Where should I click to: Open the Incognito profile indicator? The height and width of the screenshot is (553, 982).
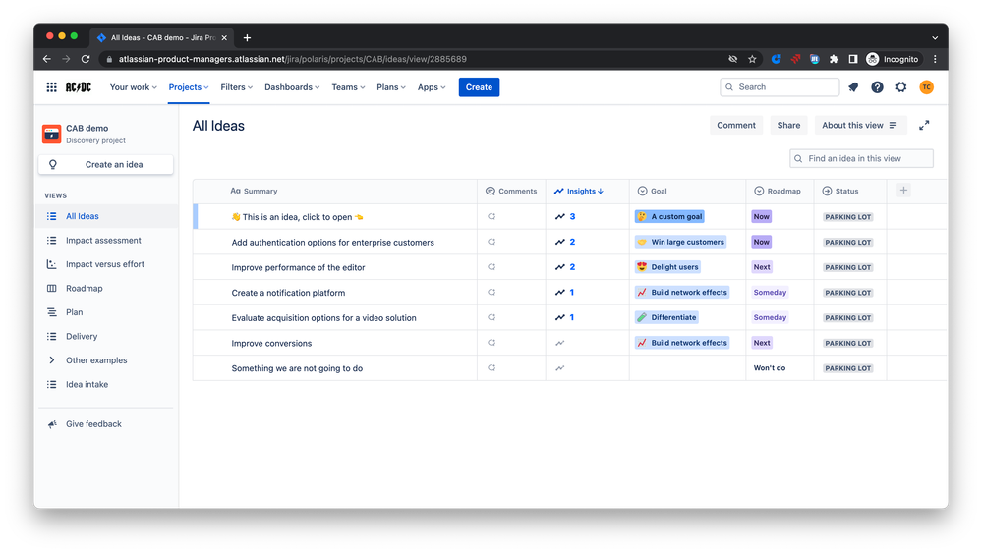[x=892, y=59]
